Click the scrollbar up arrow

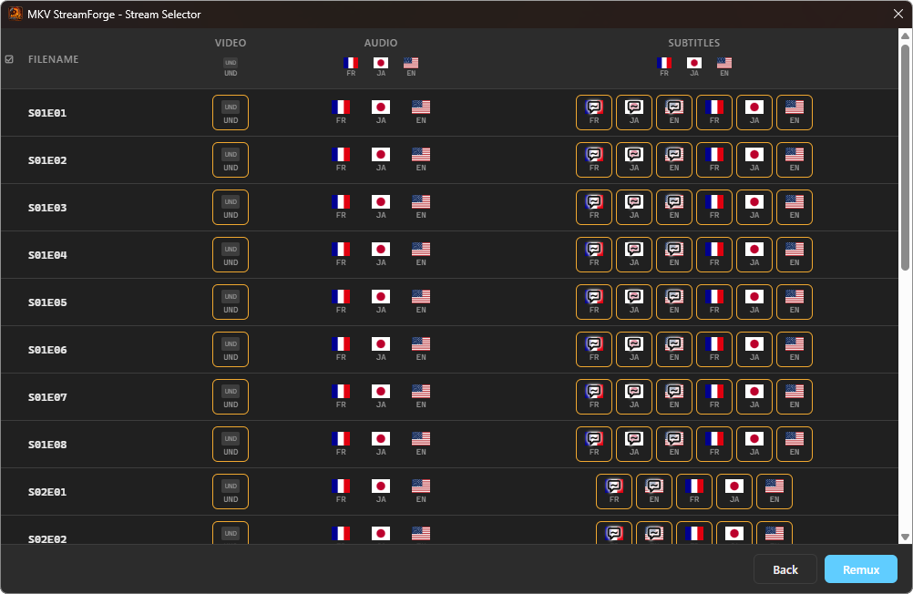[x=905, y=36]
